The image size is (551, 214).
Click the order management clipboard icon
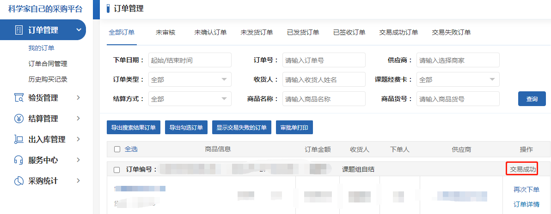19,30
